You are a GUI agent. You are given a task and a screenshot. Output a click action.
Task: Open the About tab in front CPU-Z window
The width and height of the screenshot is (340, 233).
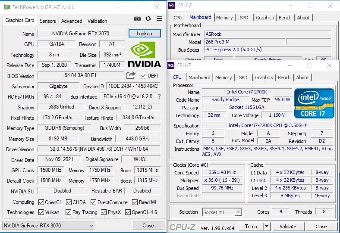point(302,78)
